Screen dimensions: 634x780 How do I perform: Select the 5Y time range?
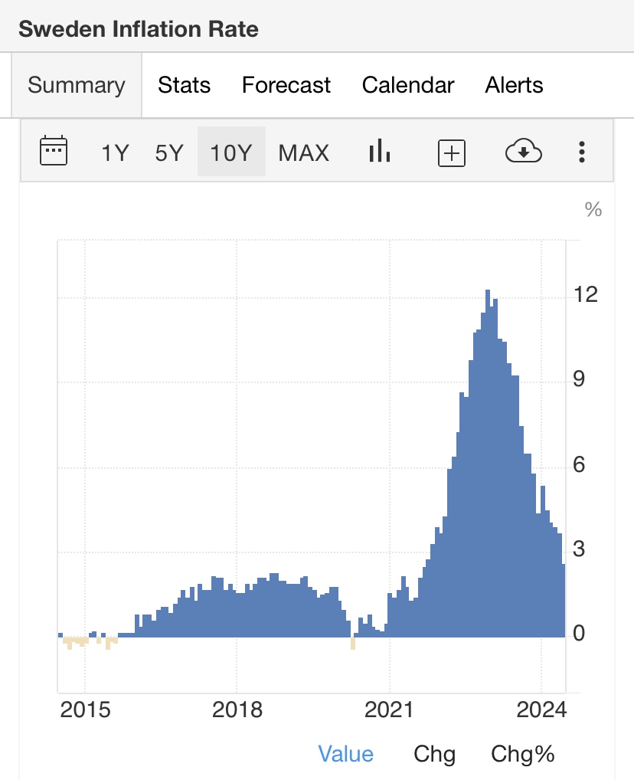[x=169, y=152]
